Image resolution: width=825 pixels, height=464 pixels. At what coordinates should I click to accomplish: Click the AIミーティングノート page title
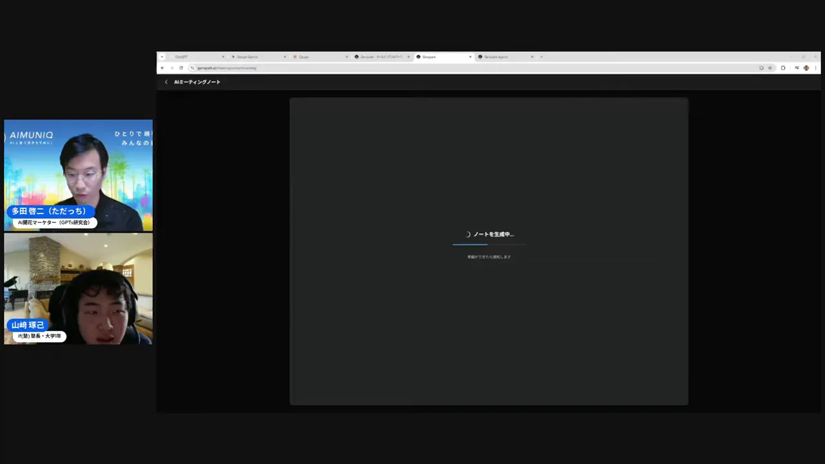(x=197, y=82)
